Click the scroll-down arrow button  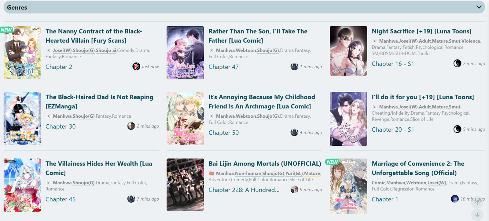point(477,215)
